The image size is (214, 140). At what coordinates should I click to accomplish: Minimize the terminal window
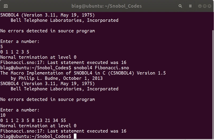point(200,6)
